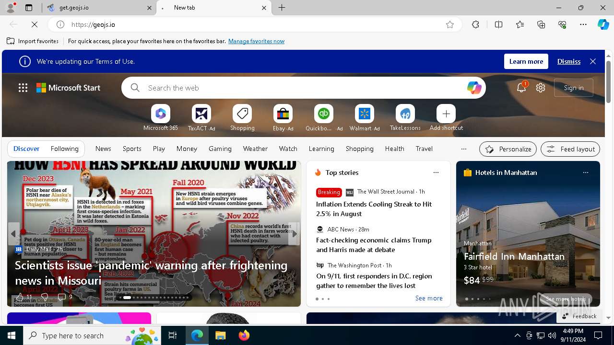Viewport: 614px width, 345px height.
Task: Close the New tab tab
Action: (264, 8)
